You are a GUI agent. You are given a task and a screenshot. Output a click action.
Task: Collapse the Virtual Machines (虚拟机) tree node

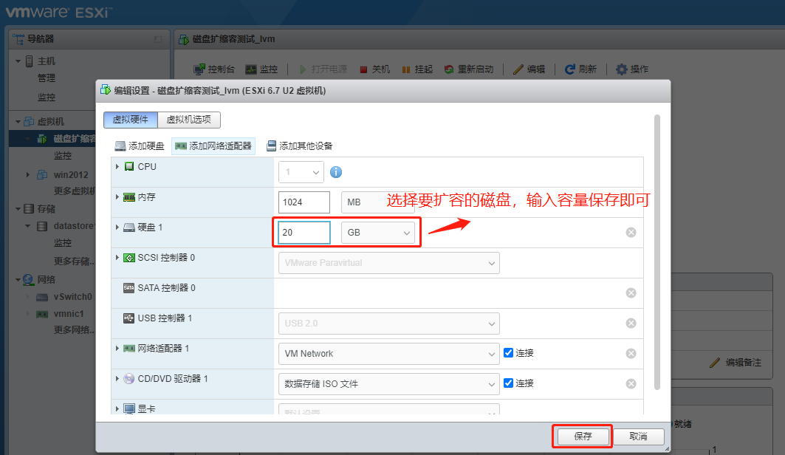click(x=18, y=122)
